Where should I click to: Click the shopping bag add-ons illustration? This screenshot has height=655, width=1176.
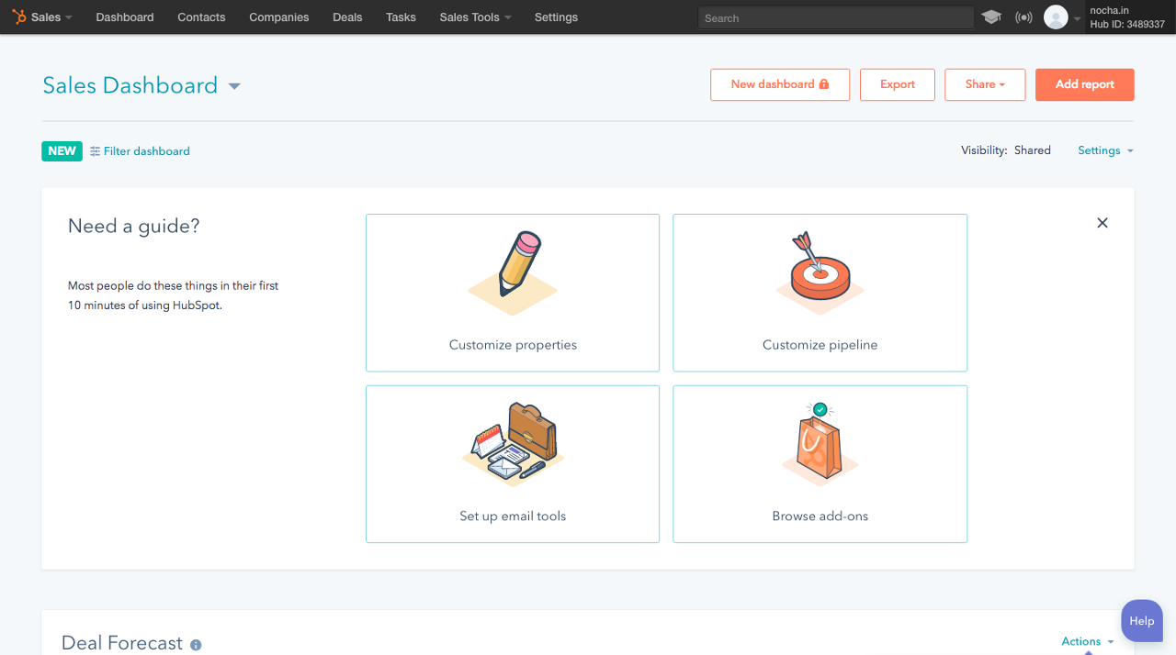point(820,444)
